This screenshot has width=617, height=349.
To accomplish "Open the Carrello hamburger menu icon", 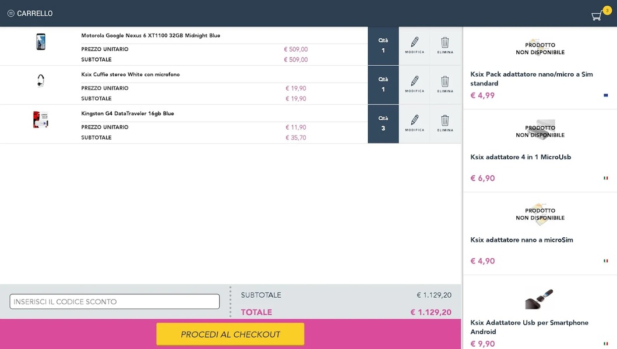I will tap(11, 13).
